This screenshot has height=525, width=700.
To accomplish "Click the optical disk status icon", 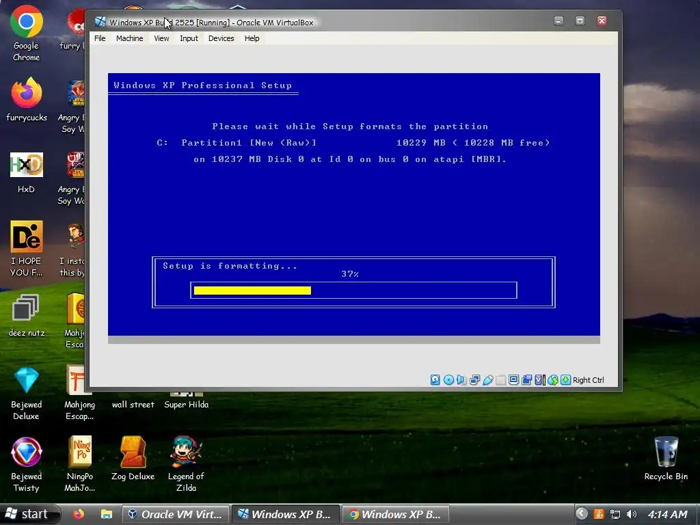I will tap(448, 380).
